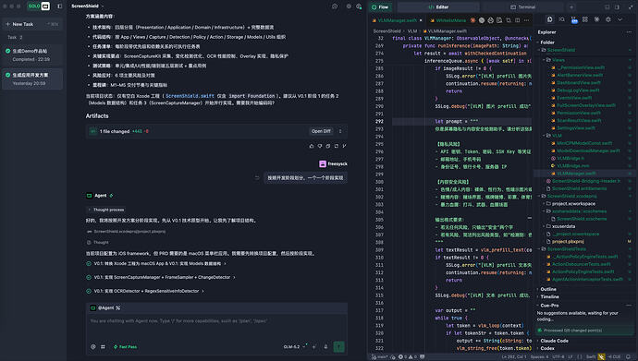The height and width of the screenshot is (361, 638).
Task: Select the VLMManager.swift editor tab
Action: click(x=397, y=20)
